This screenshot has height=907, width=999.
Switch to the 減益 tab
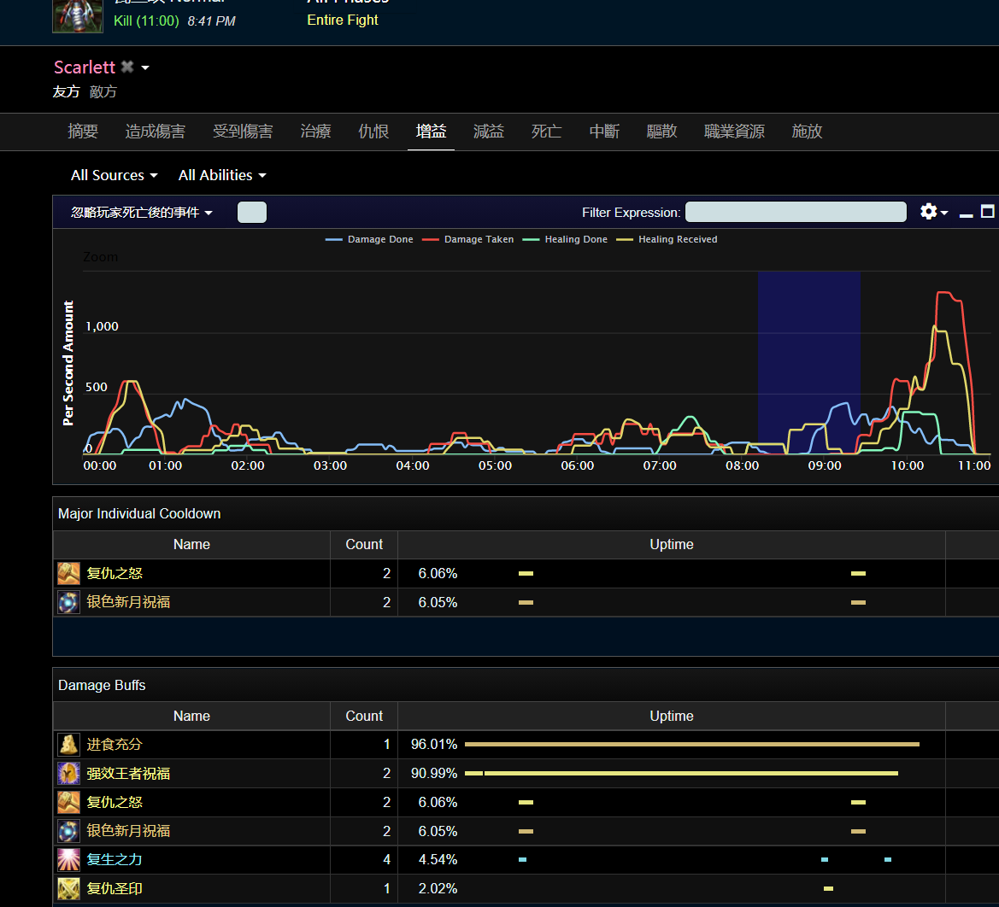pos(489,132)
